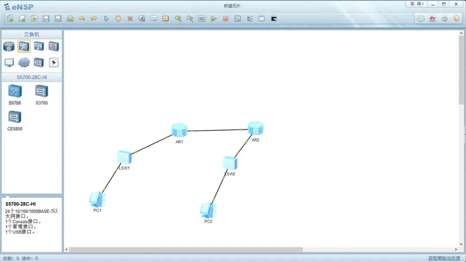Open an existing topology file

[34, 19]
